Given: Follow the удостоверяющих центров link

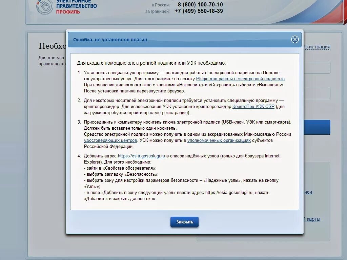Looking at the screenshot, I should pos(110,140).
